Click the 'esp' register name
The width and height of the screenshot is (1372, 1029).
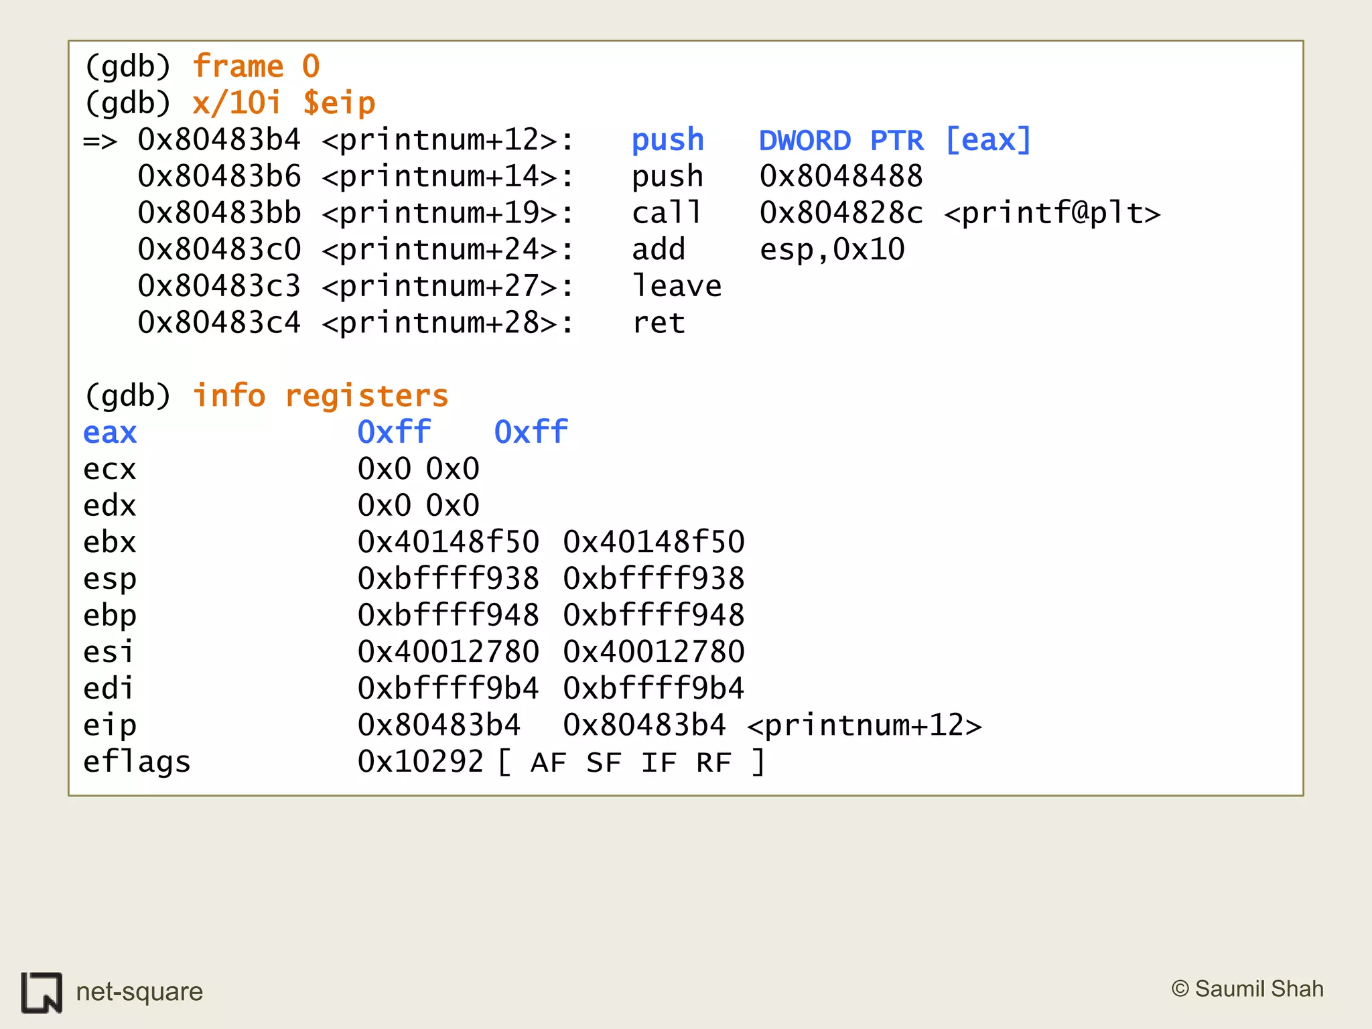click(110, 580)
